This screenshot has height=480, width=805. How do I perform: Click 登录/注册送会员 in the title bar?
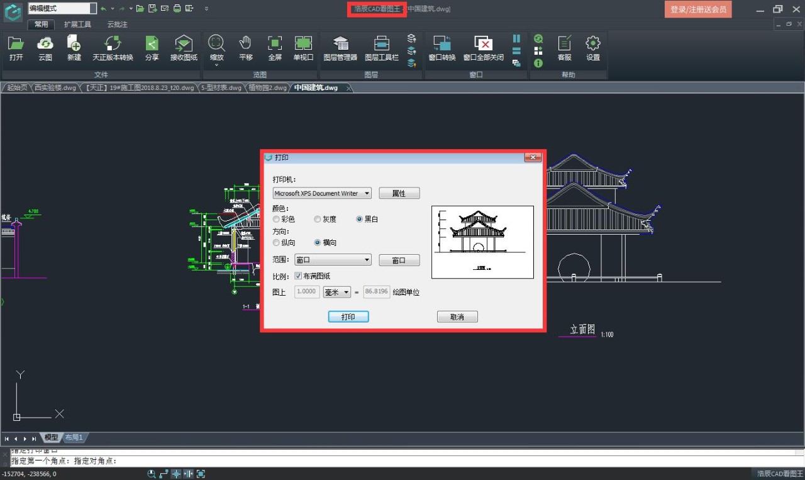click(698, 9)
